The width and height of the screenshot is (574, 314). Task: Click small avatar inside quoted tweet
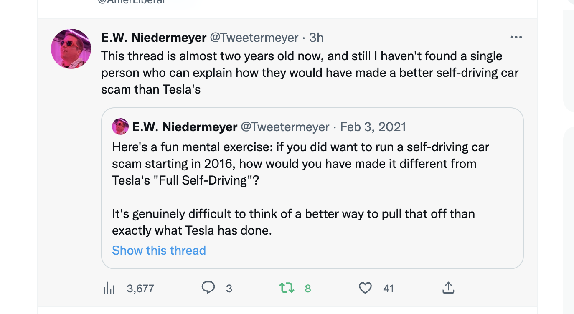[120, 127]
